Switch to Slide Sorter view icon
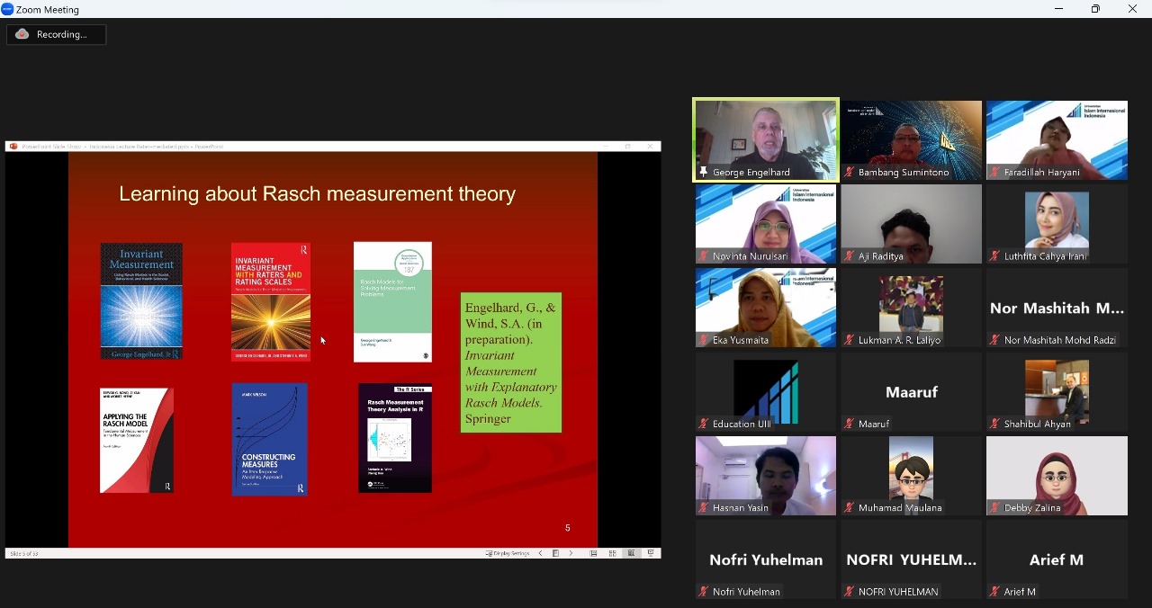 [612, 553]
